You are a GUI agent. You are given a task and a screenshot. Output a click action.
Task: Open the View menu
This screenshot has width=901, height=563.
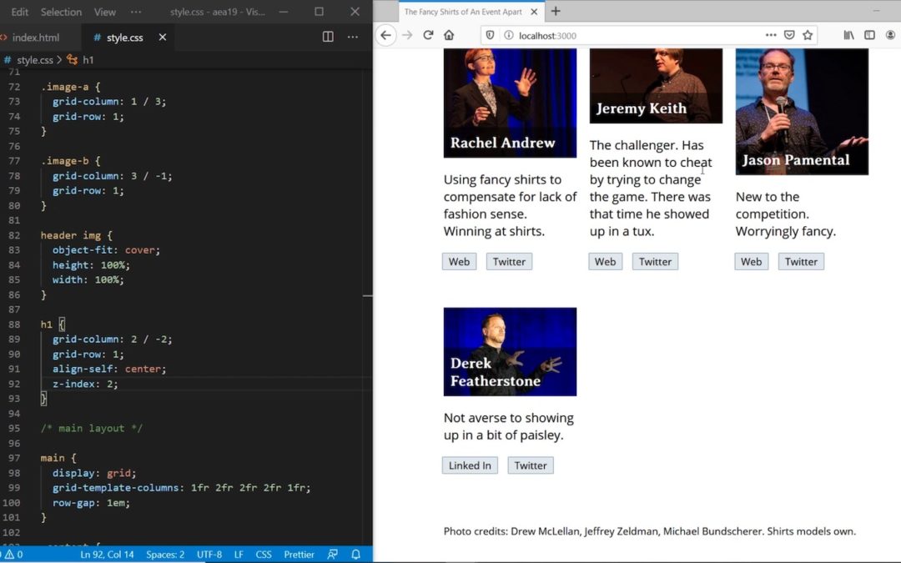pyautogui.click(x=104, y=12)
